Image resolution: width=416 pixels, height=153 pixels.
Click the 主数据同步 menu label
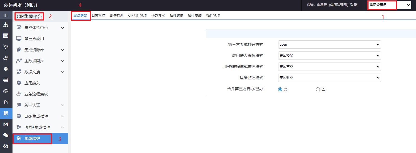(x=34, y=61)
